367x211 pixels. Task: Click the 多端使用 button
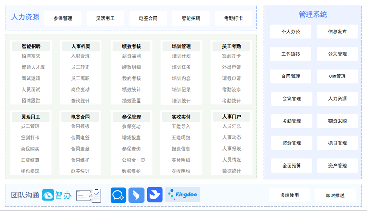[289, 195]
